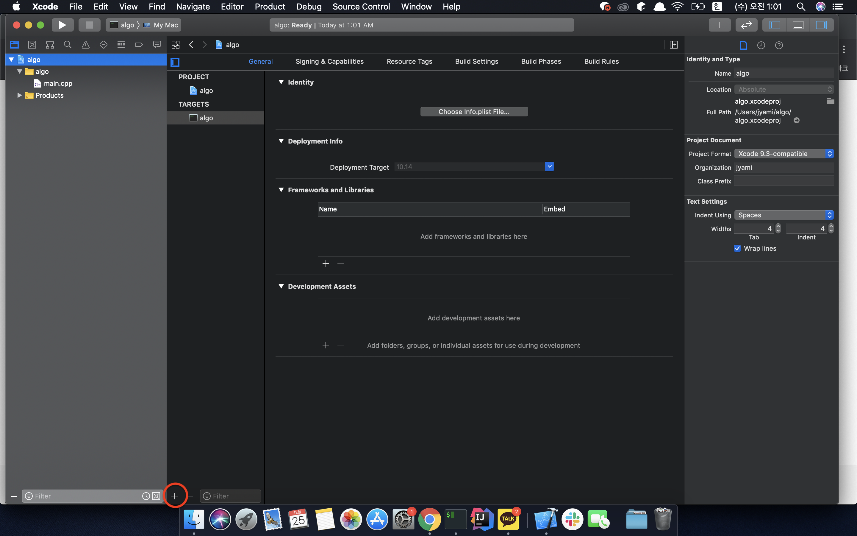
Task: Open the Issue navigator warning icon
Action: pyautogui.click(x=85, y=45)
